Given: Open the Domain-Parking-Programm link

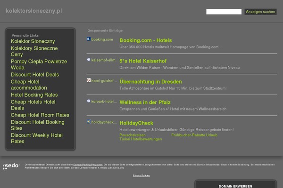Looking at the screenshot, I should coord(88,164).
